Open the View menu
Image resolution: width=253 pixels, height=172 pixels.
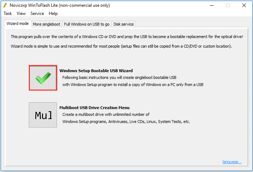[21, 14]
